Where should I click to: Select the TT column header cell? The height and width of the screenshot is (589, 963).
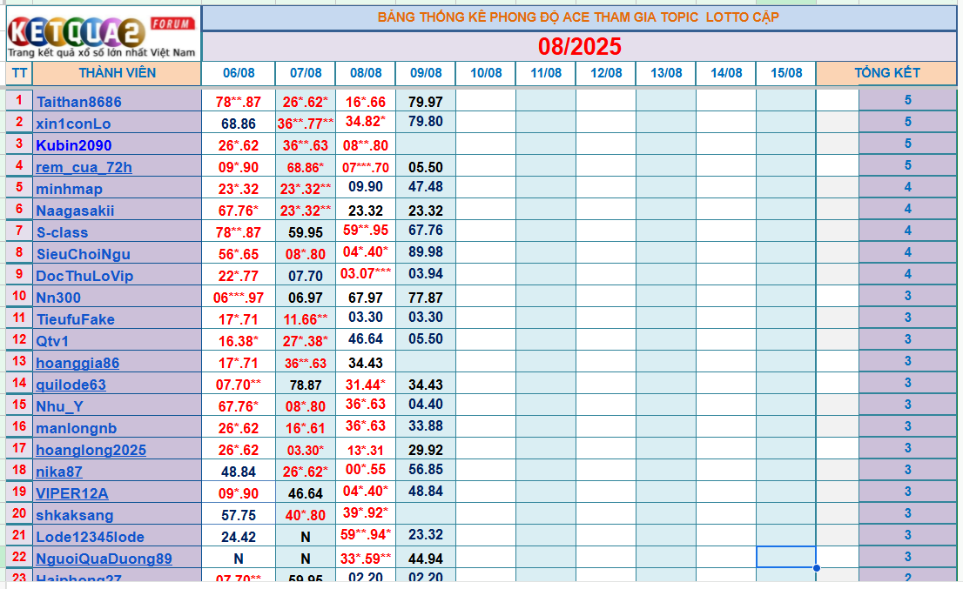click(19, 73)
